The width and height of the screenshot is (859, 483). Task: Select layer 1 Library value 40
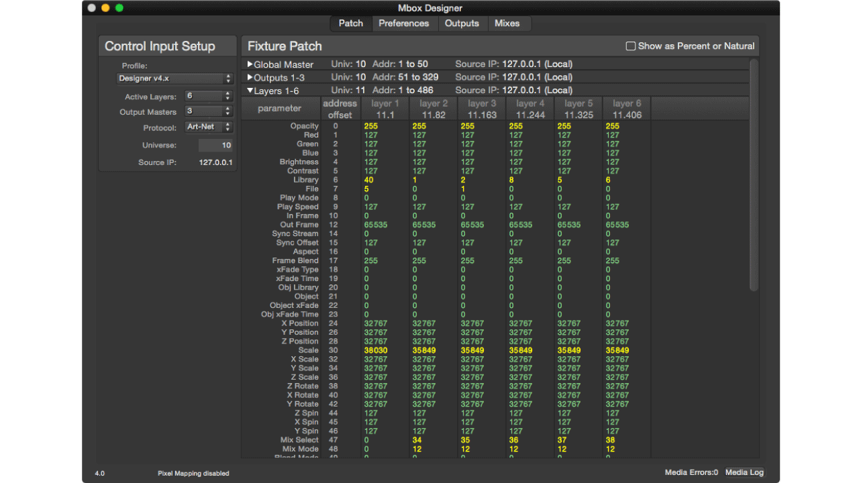point(368,180)
